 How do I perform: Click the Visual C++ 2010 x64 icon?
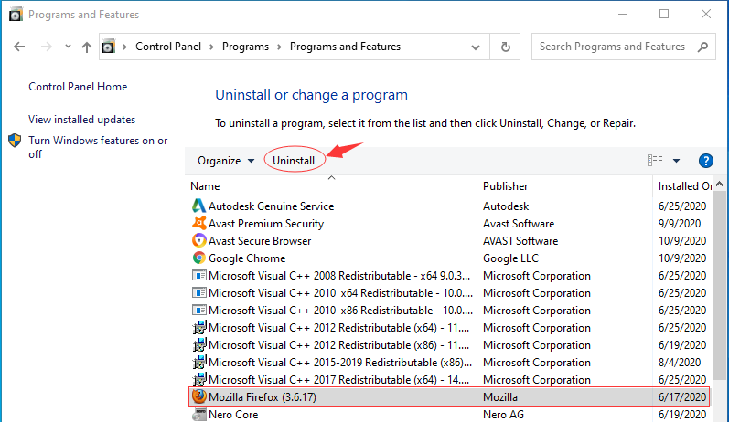199,293
